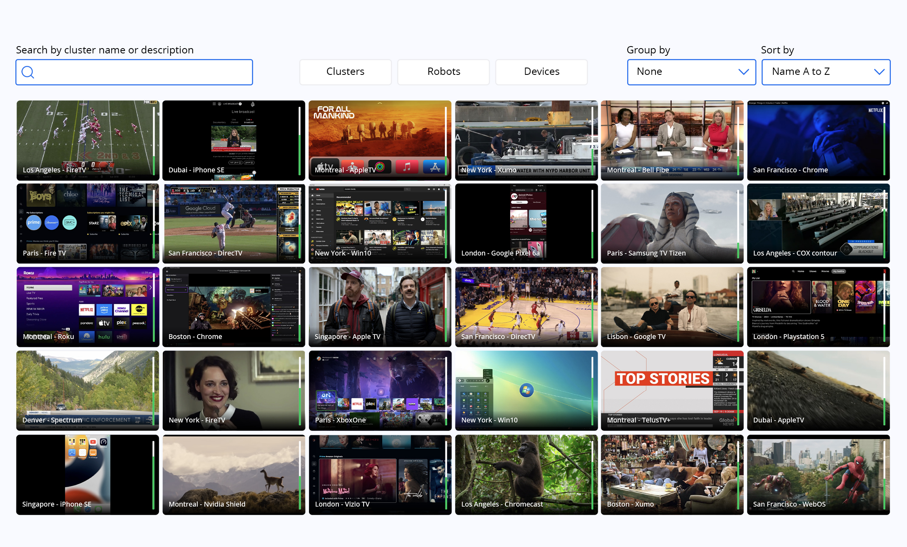Switch to the Robots tab
The height and width of the screenshot is (547, 907).
coord(443,72)
